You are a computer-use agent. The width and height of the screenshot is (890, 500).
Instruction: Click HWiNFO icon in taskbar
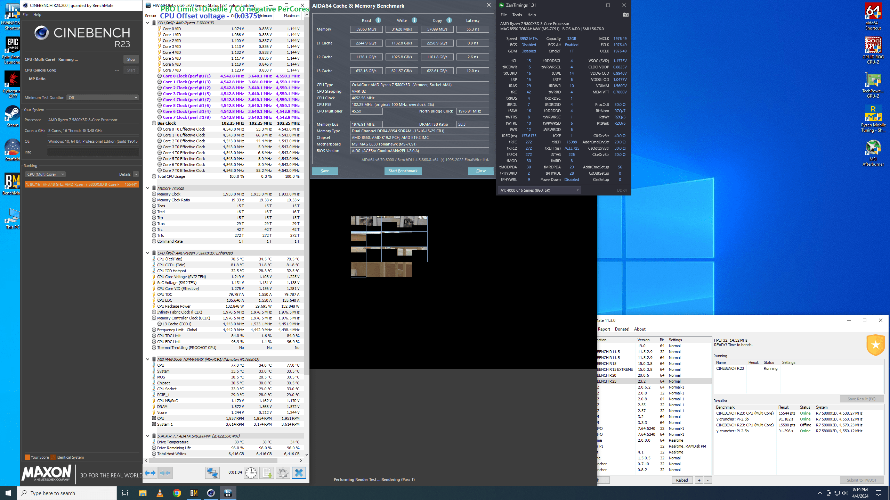(228, 493)
